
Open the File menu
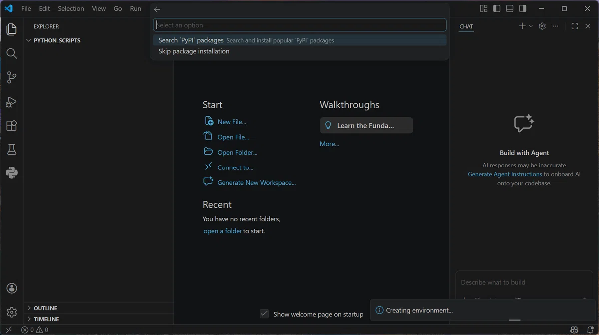click(x=26, y=8)
